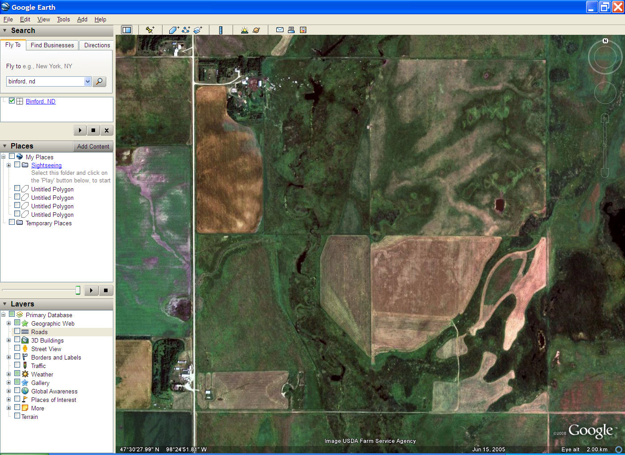Screen dimensions: 625x455
Task: Check the My Places checkbox
Action: pyautogui.click(x=12, y=157)
